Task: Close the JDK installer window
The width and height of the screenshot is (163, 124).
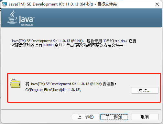Action: tap(157, 4)
